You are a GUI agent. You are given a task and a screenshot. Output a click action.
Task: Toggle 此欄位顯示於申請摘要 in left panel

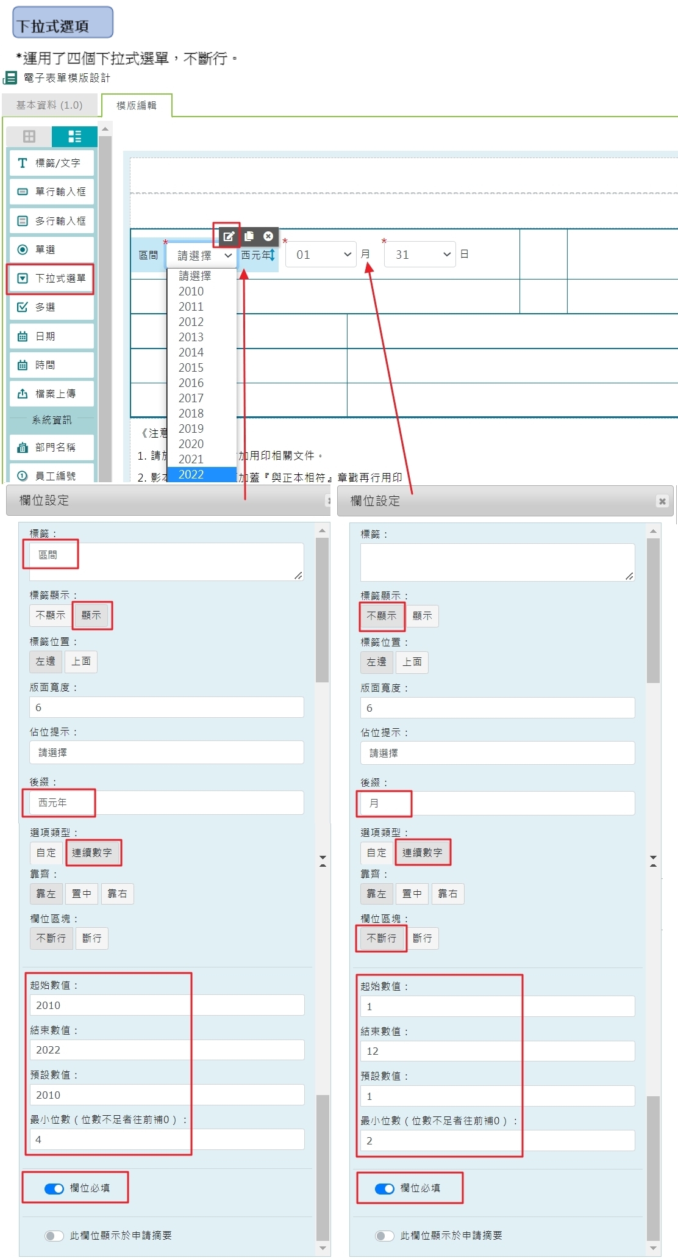click(54, 1236)
